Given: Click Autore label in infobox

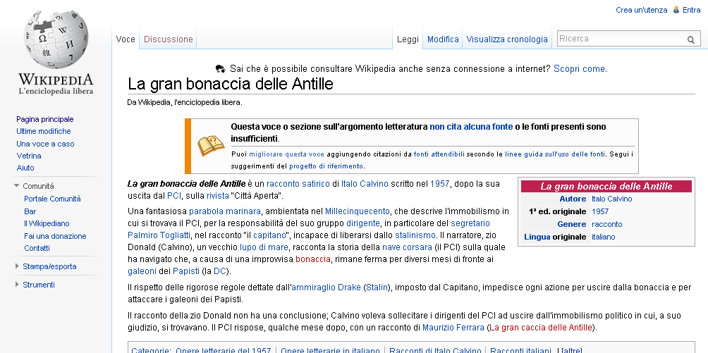Looking at the screenshot, I should (573, 199).
